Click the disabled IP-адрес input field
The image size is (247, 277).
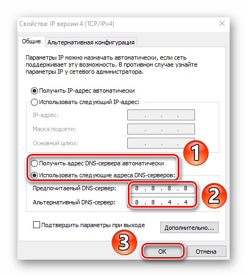coord(161,115)
